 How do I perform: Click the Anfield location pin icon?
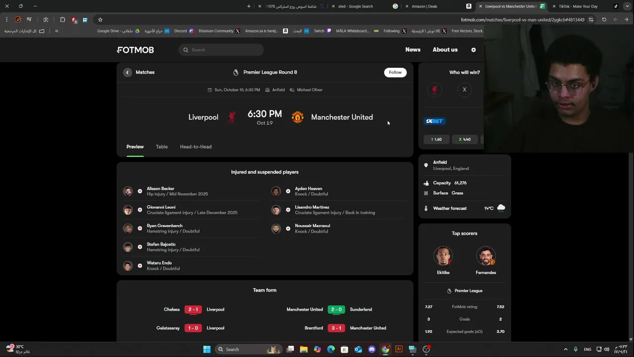(x=426, y=165)
